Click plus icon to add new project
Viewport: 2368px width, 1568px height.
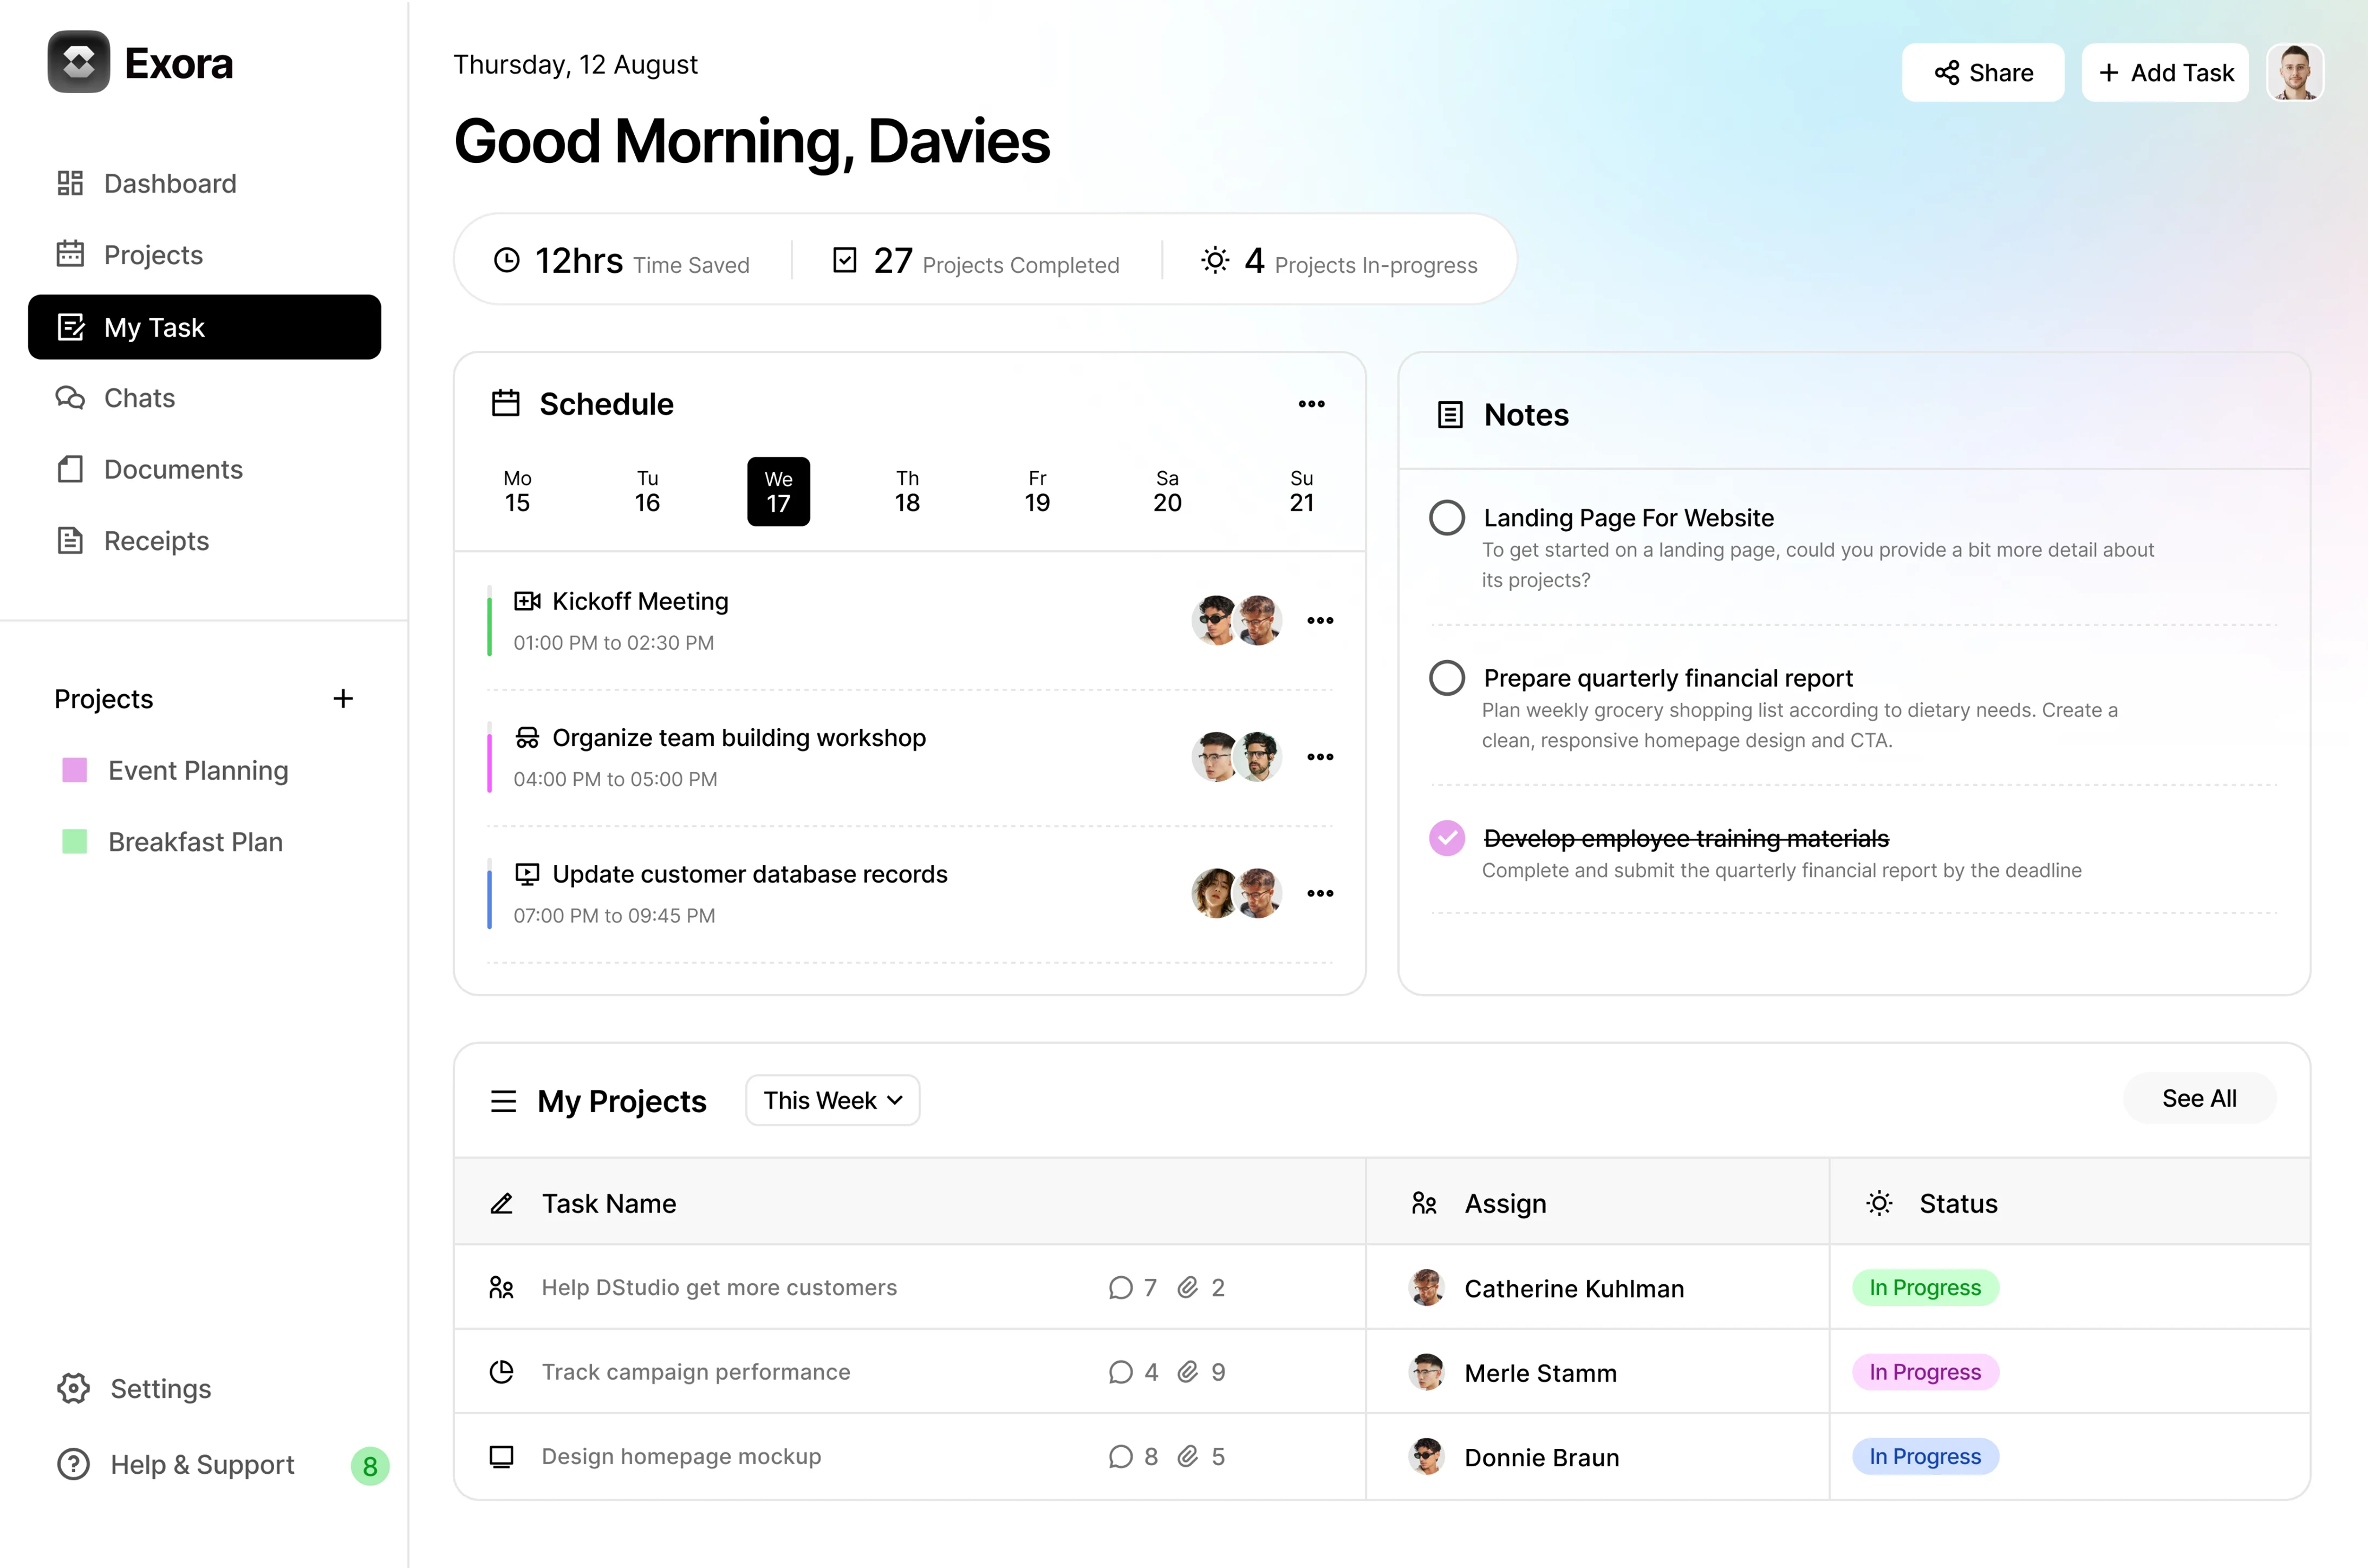point(343,698)
